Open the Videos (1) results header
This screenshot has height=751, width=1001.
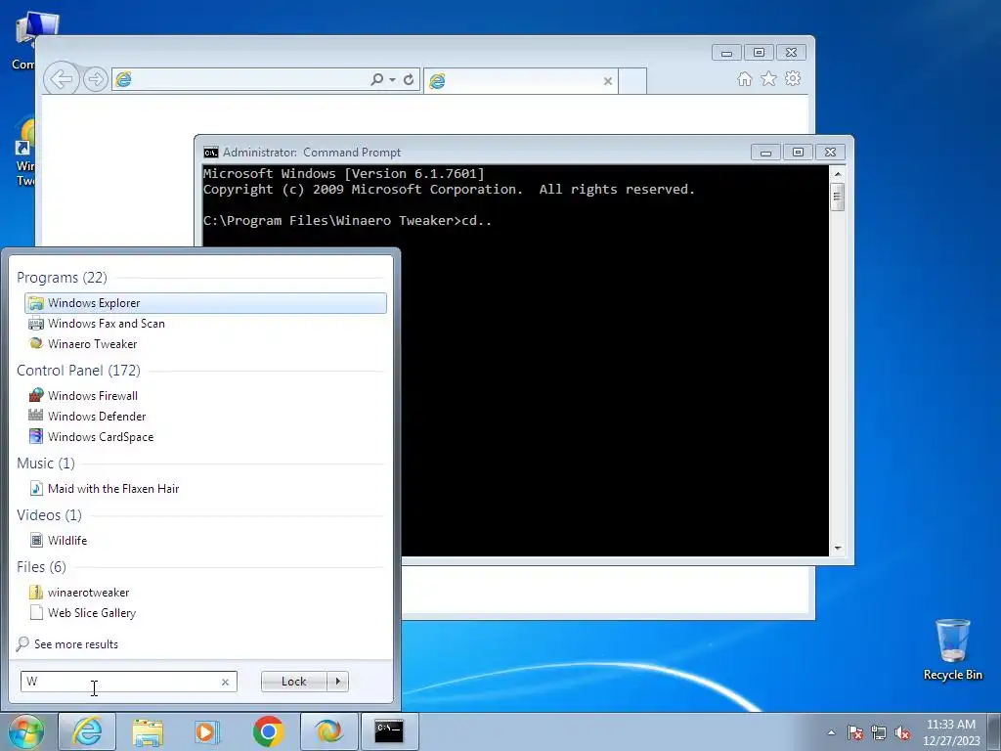(49, 514)
